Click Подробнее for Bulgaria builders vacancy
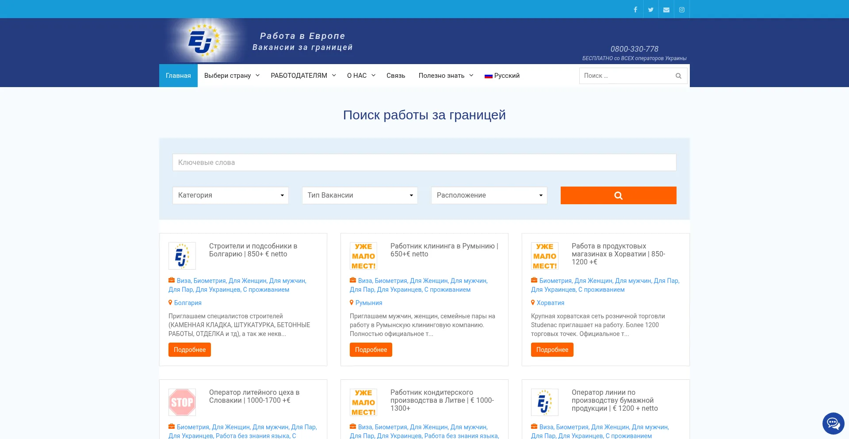This screenshot has width=849, height=439. tap(189, 350)
